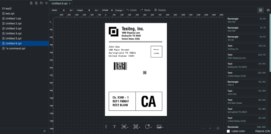Create a new folder in explorer

pos(41,3)
